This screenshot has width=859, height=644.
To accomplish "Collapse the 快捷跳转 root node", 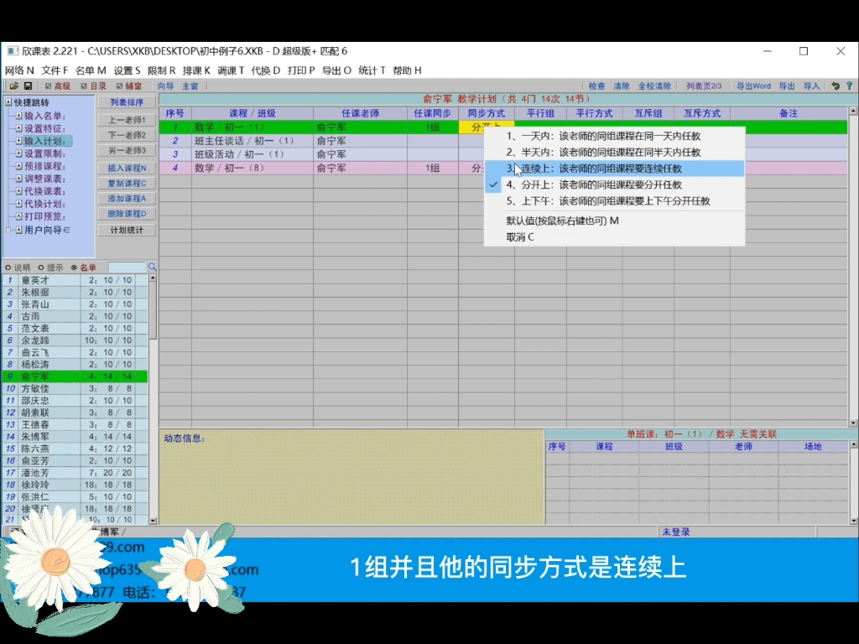I will (8, 101).
